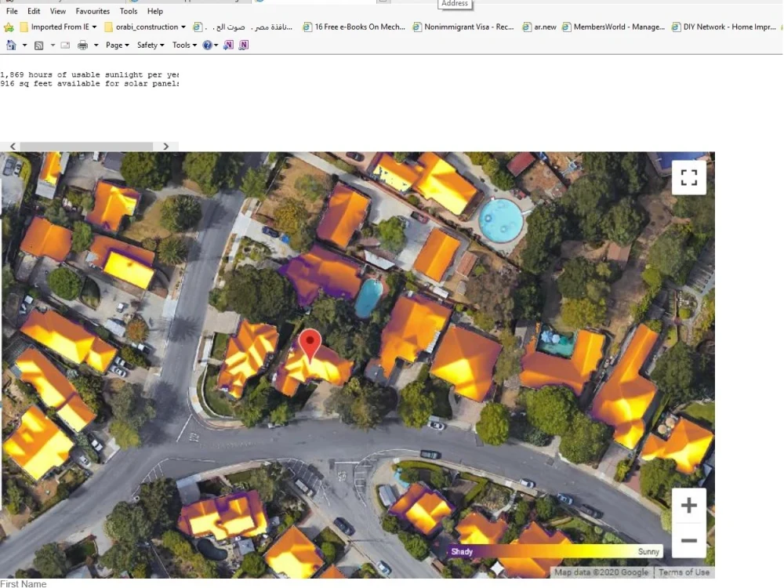
Task: Expand the feeds dropdown arrow
Action: pos(53,45)
